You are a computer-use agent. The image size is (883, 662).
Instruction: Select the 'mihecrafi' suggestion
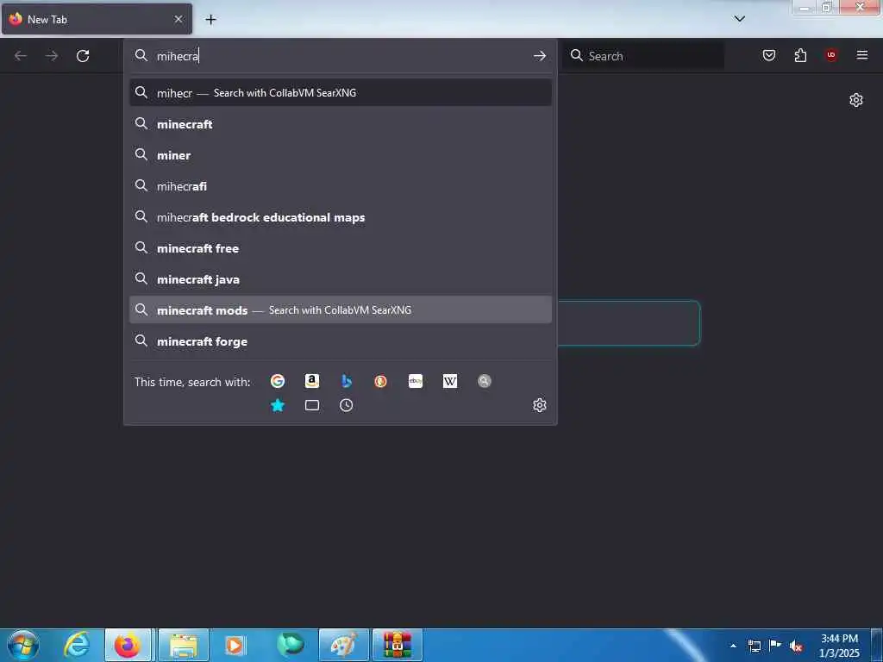tap(340, 186)
